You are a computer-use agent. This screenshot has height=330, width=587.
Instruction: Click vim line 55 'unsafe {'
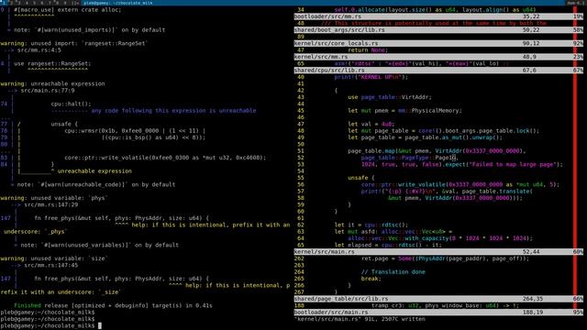click(360, 178)
